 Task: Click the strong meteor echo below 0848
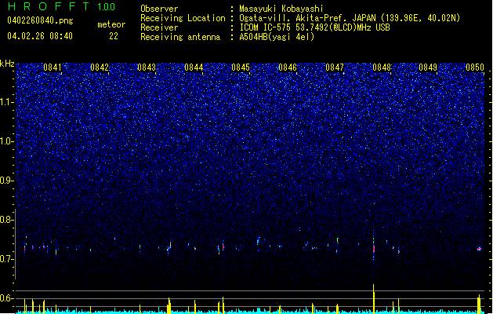374,248
